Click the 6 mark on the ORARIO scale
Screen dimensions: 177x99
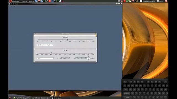tap(51, 41)
